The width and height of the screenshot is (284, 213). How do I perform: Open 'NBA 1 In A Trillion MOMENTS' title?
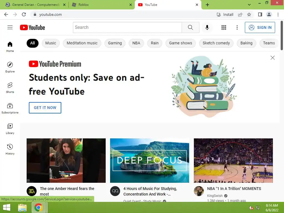tap(234, 189)
